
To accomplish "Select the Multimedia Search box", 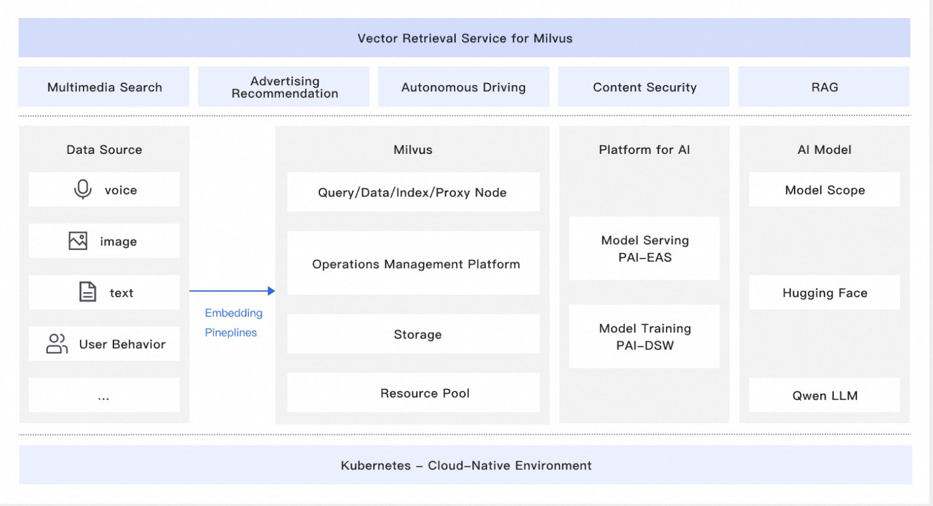I will (104, 87).
